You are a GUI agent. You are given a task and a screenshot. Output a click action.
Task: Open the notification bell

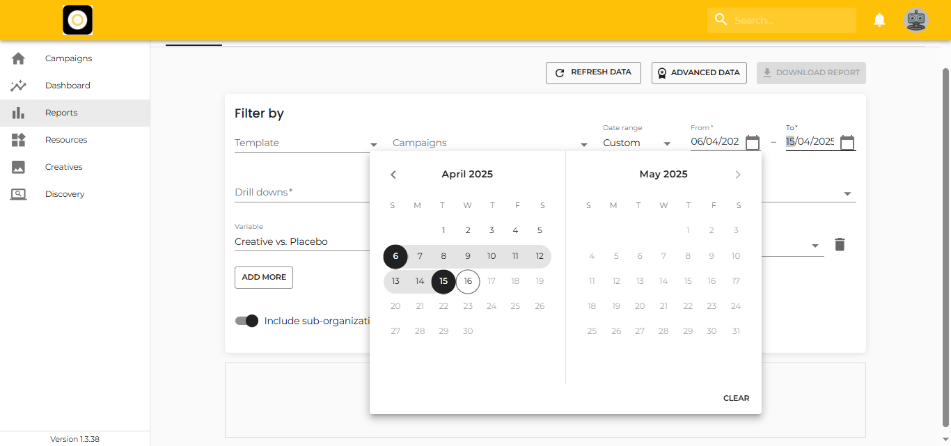click(x=879, y=19)
